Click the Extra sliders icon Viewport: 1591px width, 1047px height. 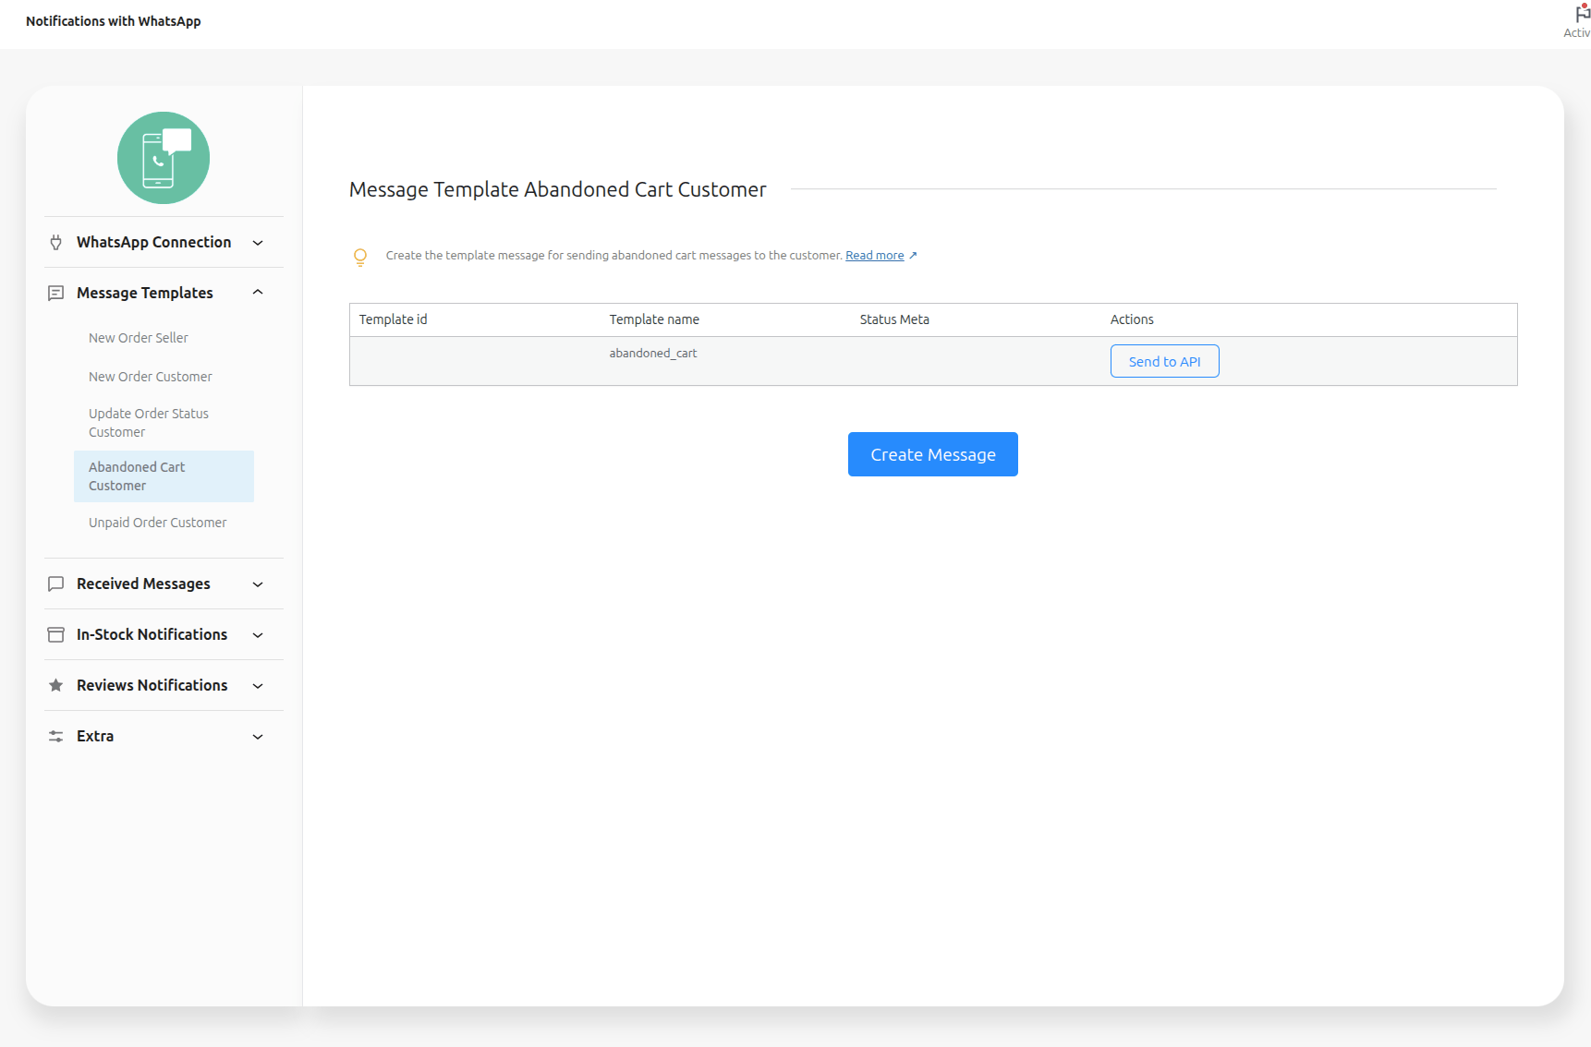pyautogui.click(x=56, y=736)
